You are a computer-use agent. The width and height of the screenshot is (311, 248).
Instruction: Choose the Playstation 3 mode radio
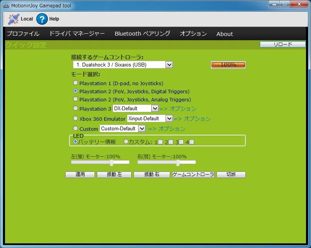[x=75, y=108]
